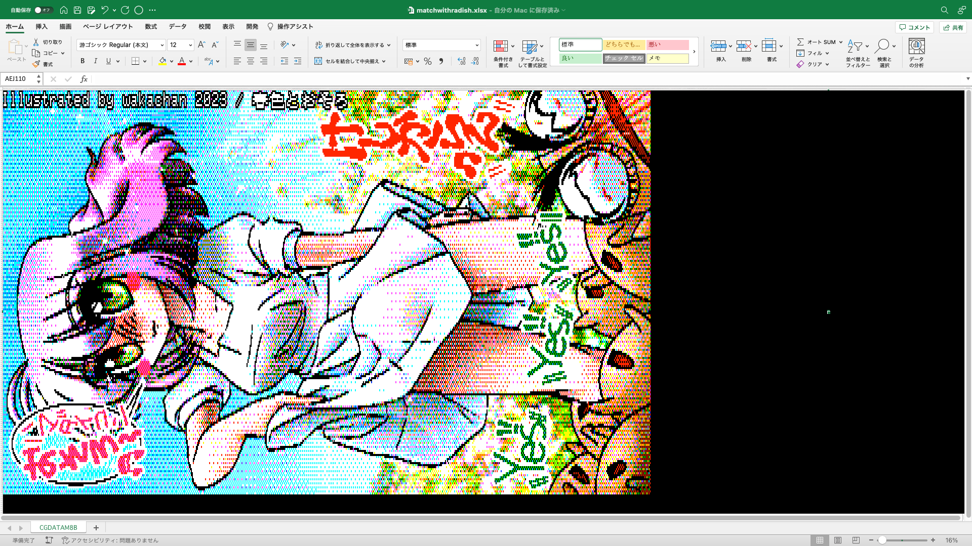Center text horizontally
The image size is (972, 546).
(x=250, y=61)
